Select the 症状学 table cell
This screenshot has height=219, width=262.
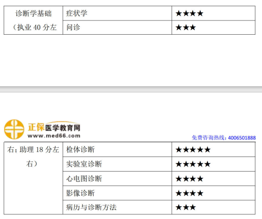(117, 13)
